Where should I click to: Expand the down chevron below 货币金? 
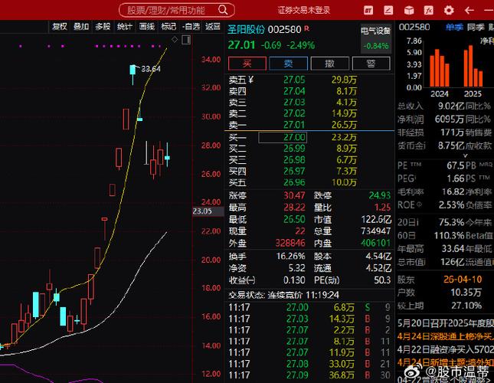click(x=465, y=155)
